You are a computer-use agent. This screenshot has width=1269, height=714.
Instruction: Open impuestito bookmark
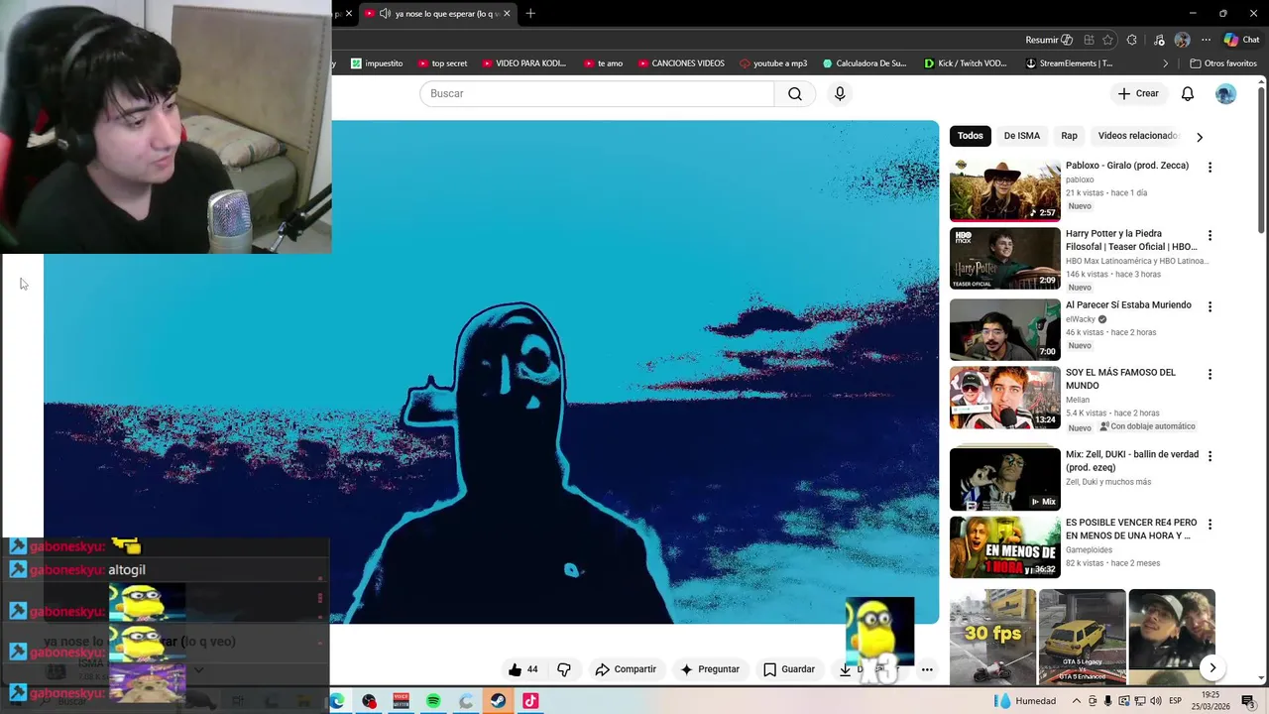(377, 63)
